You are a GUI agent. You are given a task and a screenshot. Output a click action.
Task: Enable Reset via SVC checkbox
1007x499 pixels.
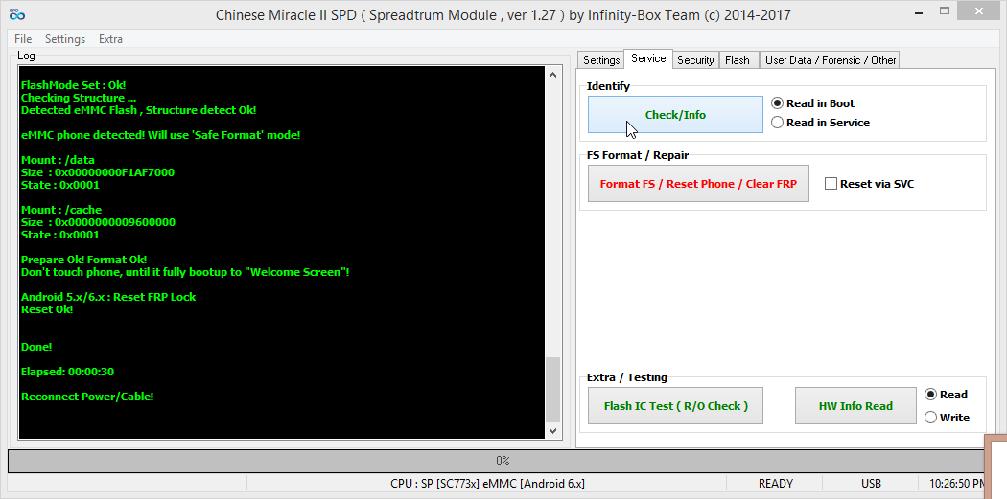(x=869, y=184)
